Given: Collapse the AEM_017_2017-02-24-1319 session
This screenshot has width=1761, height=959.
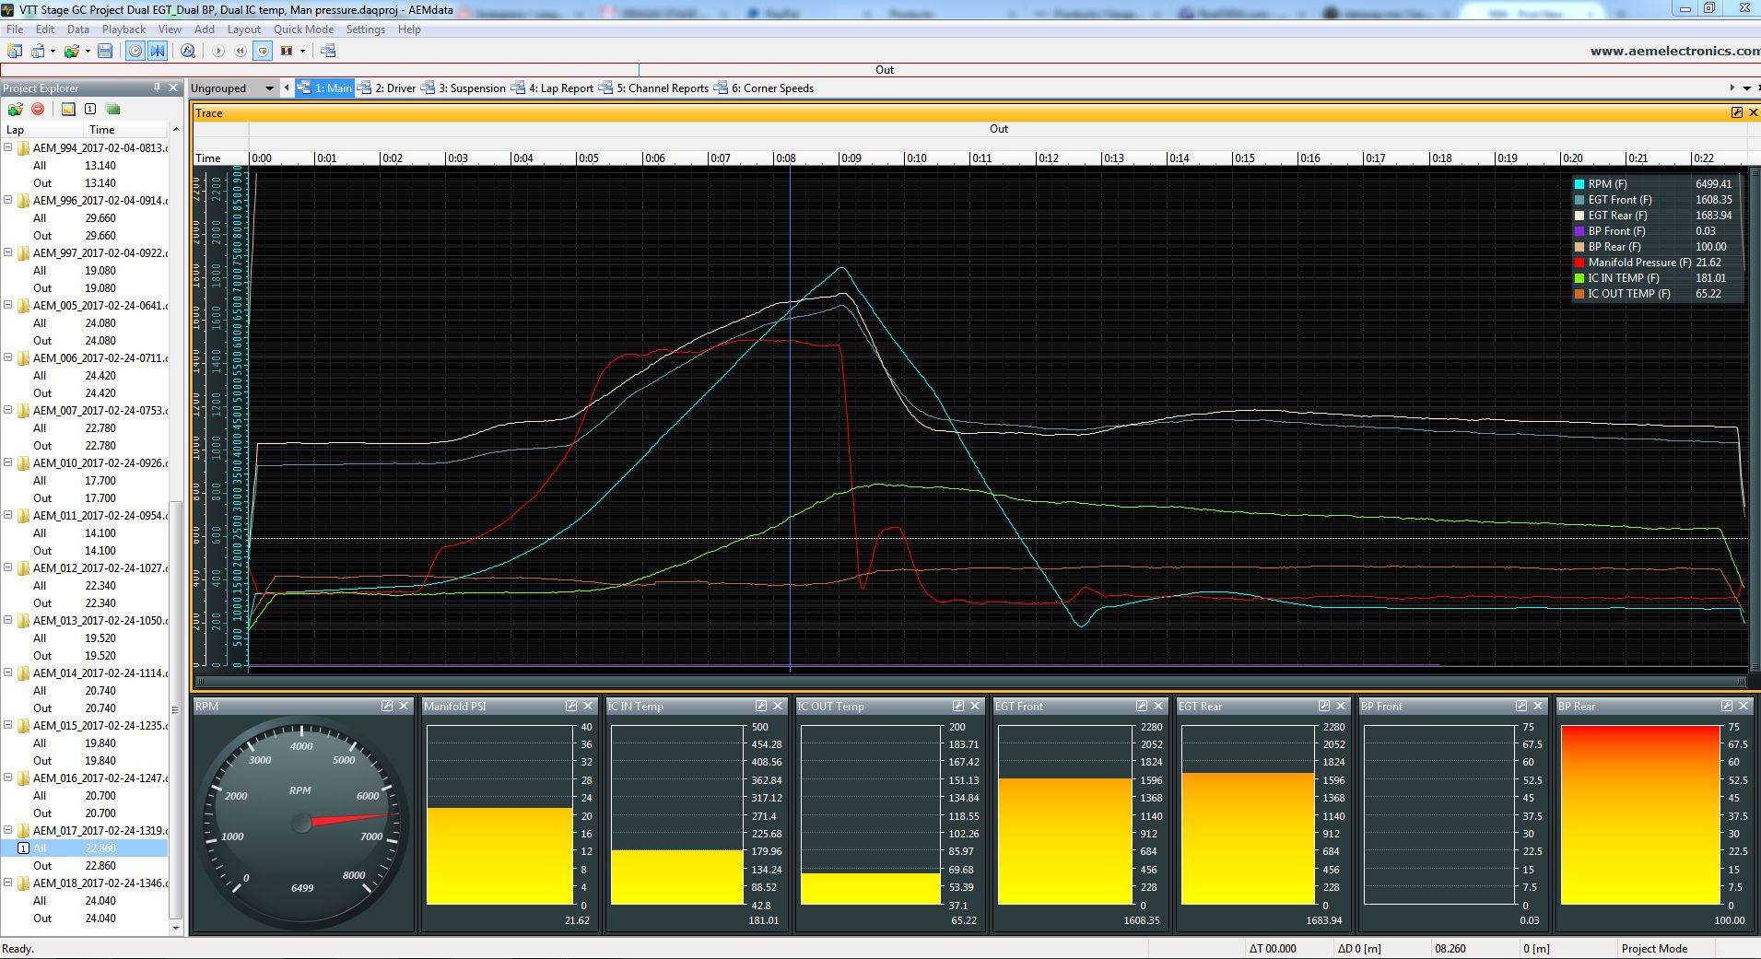Looking at the screenshot, I should 8,830.
